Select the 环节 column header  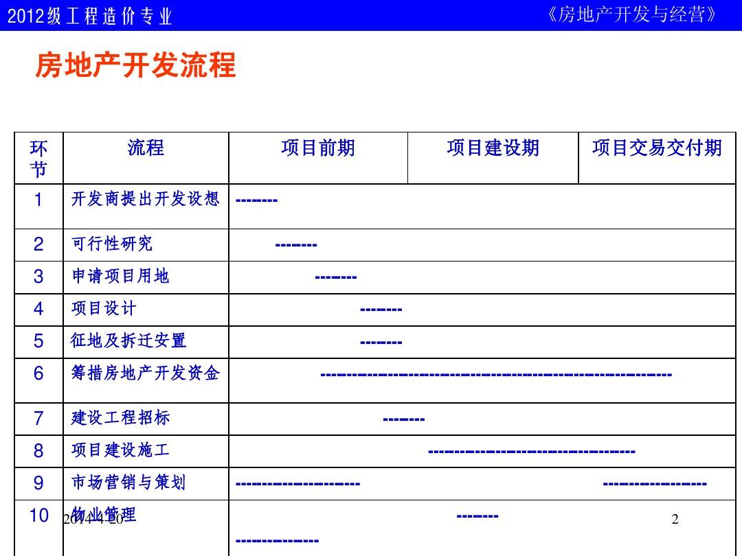point(38,159)
